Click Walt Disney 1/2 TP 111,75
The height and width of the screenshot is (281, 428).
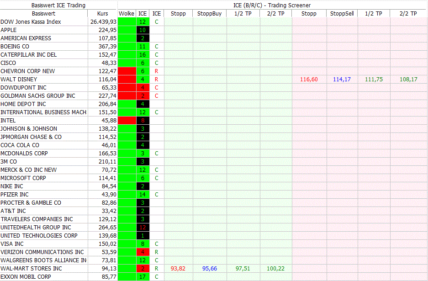click(374, 79)
